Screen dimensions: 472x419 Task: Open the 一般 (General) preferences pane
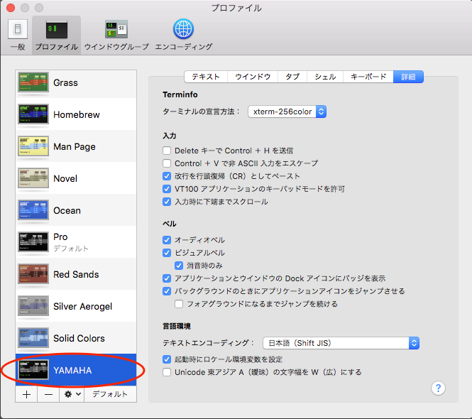[18, 35]
